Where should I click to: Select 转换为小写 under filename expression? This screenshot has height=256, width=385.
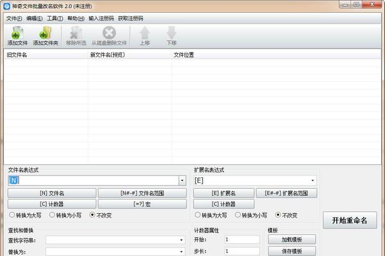click(x=52, y=215)
